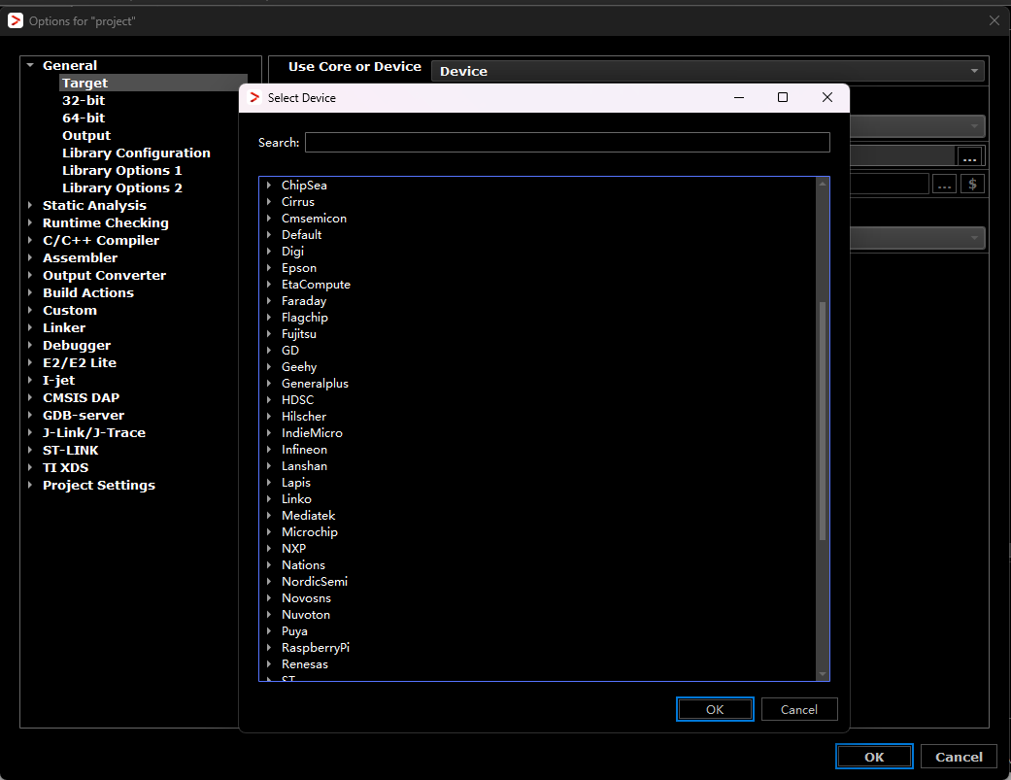Viewport: 1011px width, 780px height.
Task: Open the Use Core or Device dropdown
Action: [707, 71]
